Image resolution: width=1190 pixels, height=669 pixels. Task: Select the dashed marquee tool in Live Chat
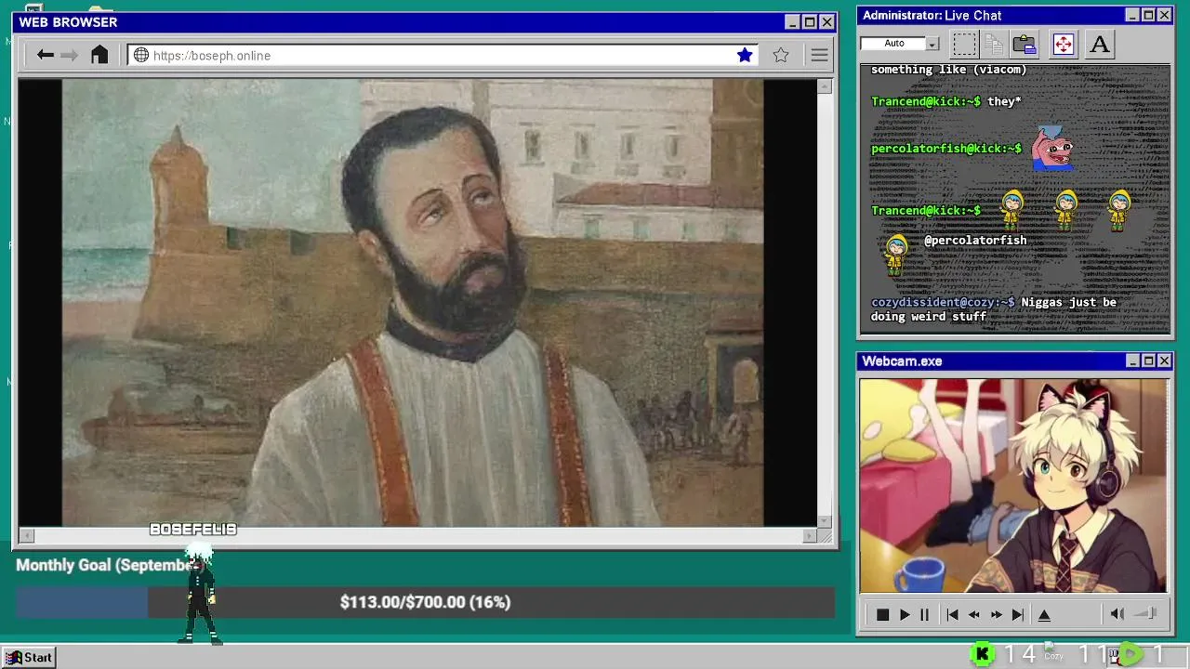click(964, 44)
